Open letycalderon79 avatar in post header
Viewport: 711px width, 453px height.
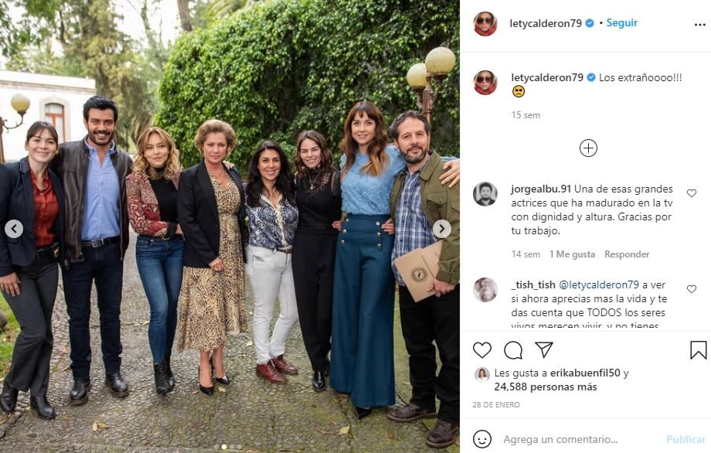(x=485, y=24)
